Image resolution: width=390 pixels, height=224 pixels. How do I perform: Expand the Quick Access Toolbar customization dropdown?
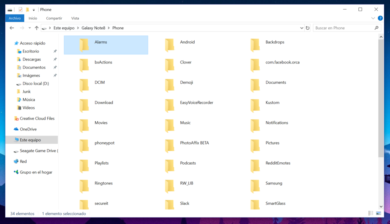(34, 10)
